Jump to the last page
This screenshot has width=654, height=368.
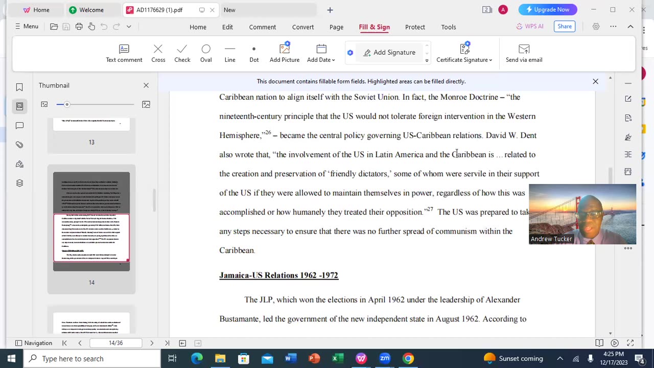tap(167, 343)
